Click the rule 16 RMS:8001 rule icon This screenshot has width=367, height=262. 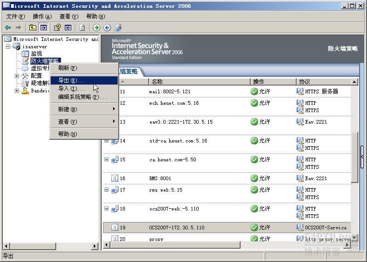(115, 178)
